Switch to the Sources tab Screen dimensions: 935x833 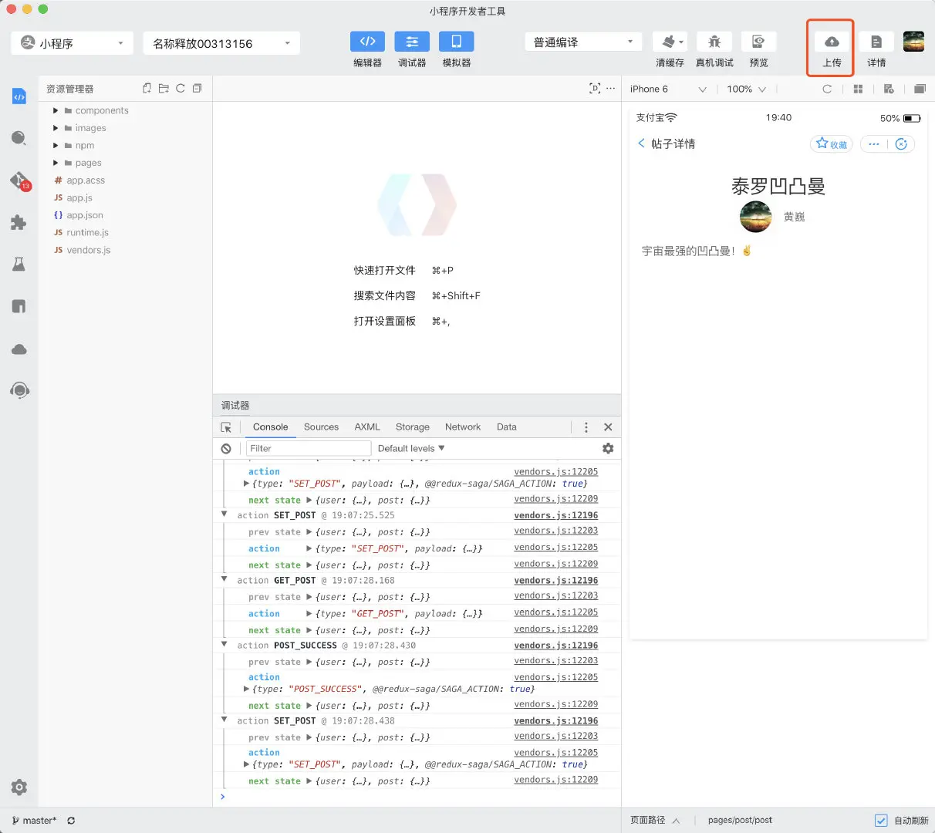click(x=321, y=427)
